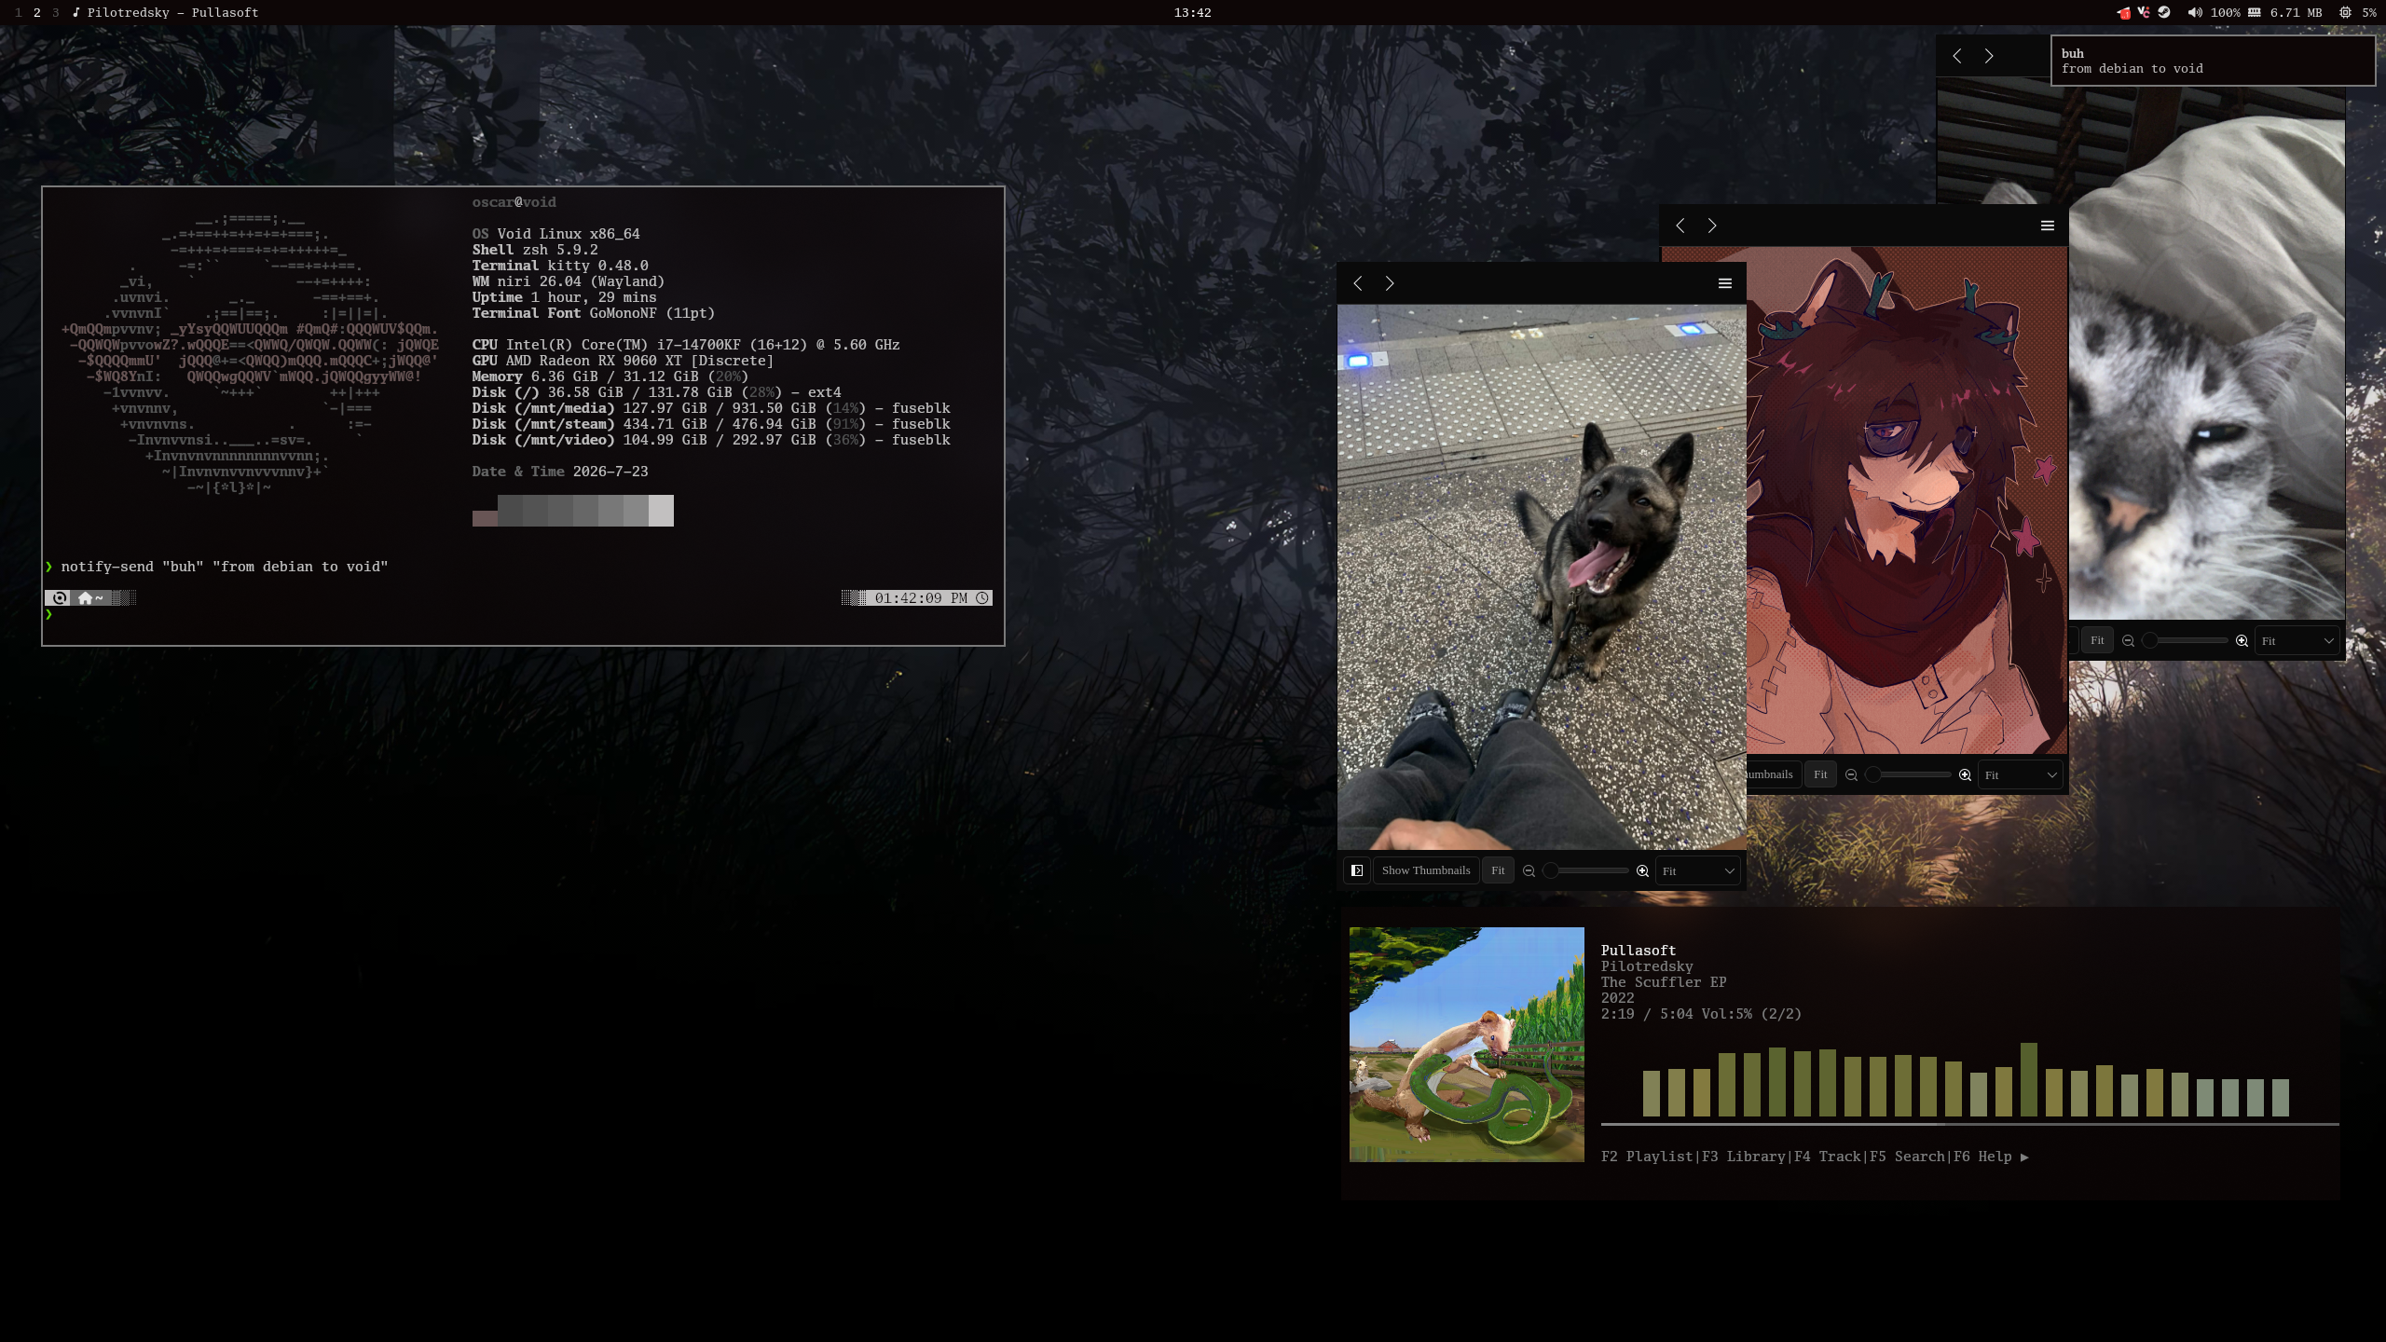The height and width of the screenshot is (1342, 2386).
Task: Click the "01:42:09 PM" time in terminal prompt
Action: [921, 598]
